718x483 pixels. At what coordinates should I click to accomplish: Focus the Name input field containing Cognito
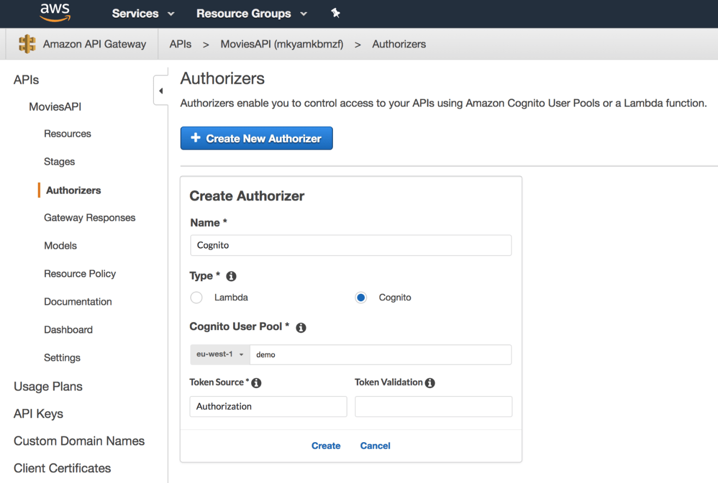click(351, 245)
